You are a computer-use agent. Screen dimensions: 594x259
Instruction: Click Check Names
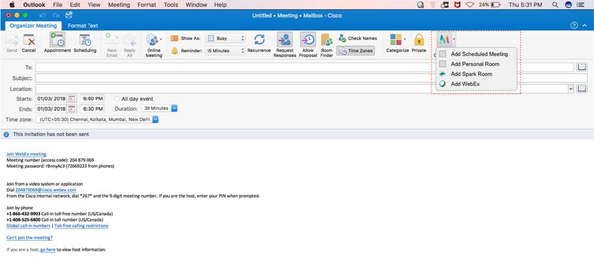tap(357, 38)
